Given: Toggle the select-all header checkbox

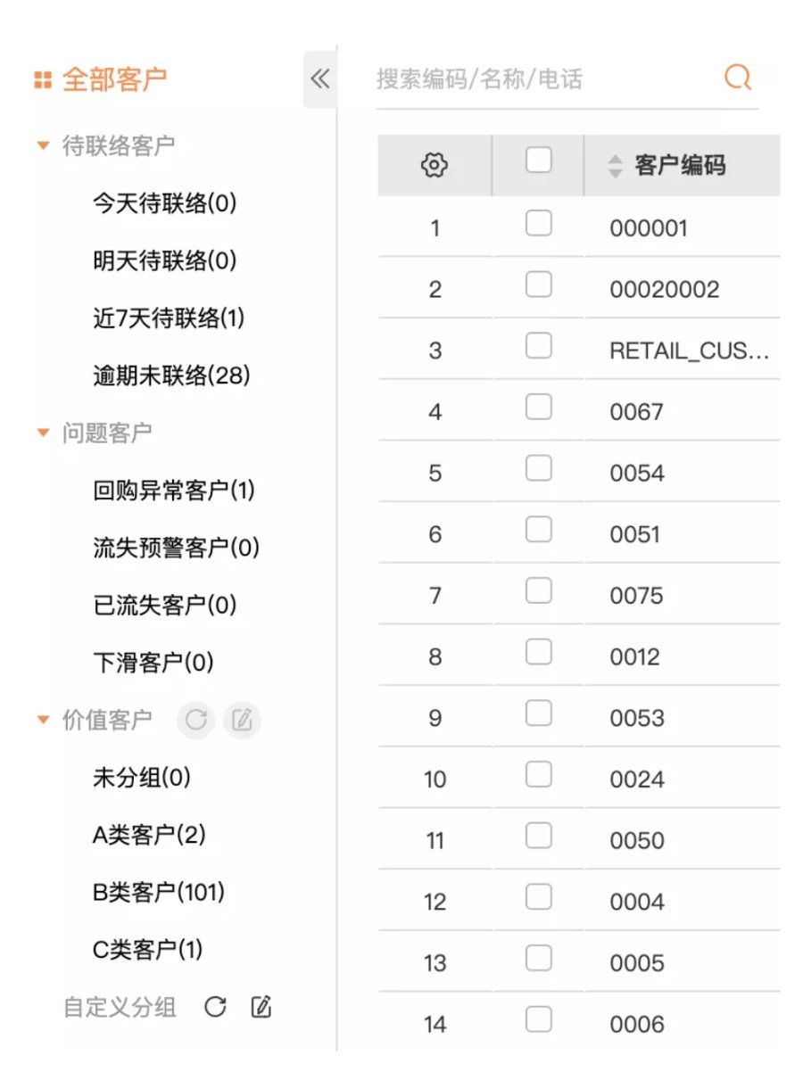Looking at the screenshot, I should (538, 161).
